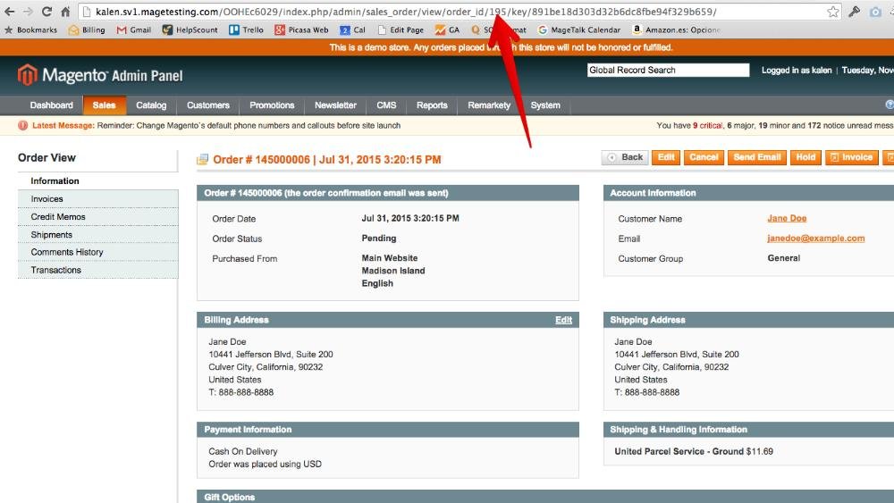The width and height of the screenshot is (894, 503).
Task: Open the Picasa Web bookmark
Action: tap(301, 29)
